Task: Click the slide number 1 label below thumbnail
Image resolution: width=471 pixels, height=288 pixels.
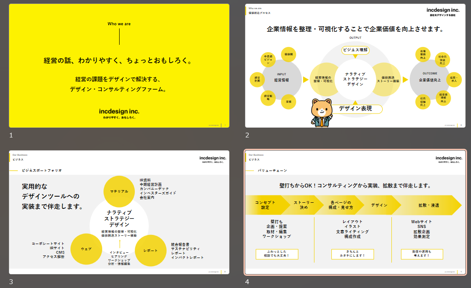Action: tap(11, 135)
